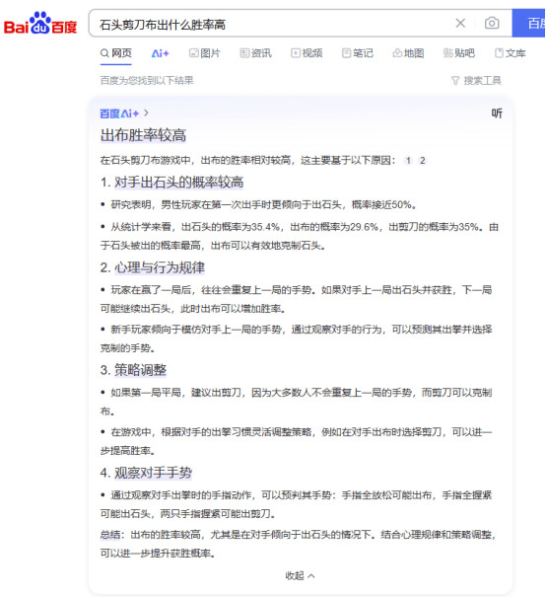This screenshot has height=597, width=546.
Task: Open the 笔记 notes tab
Action: point(358,53)
